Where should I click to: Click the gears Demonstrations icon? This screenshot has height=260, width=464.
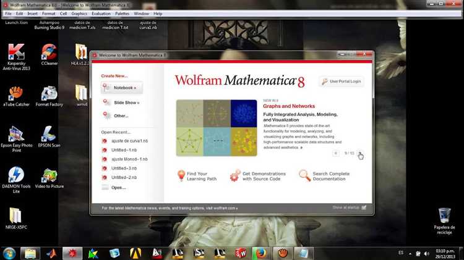[x=235, y=175]
